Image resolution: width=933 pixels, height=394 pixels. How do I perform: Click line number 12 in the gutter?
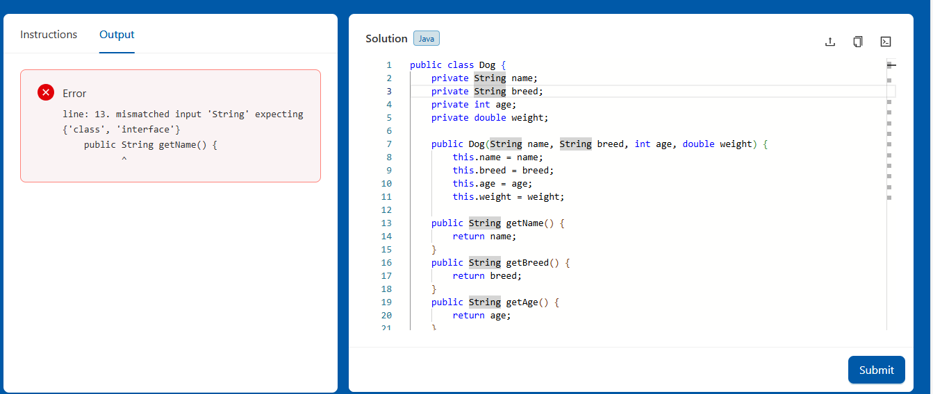click(x=386, y=210)
